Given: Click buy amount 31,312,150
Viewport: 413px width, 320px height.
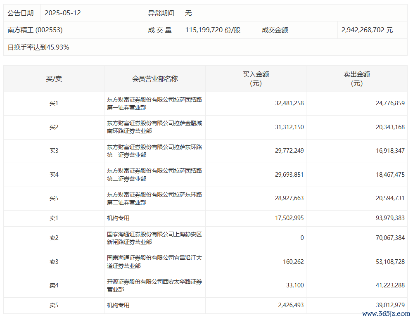Looking at the screenshot, I should [x=289, y=127].
